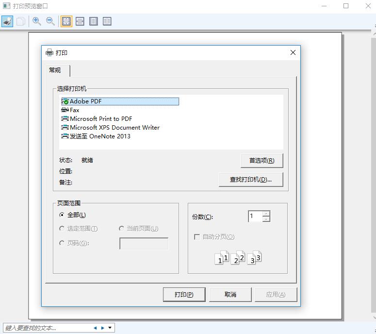Click the find text search box
Viewport: 376px width, 334px height.
pos(48,328)
